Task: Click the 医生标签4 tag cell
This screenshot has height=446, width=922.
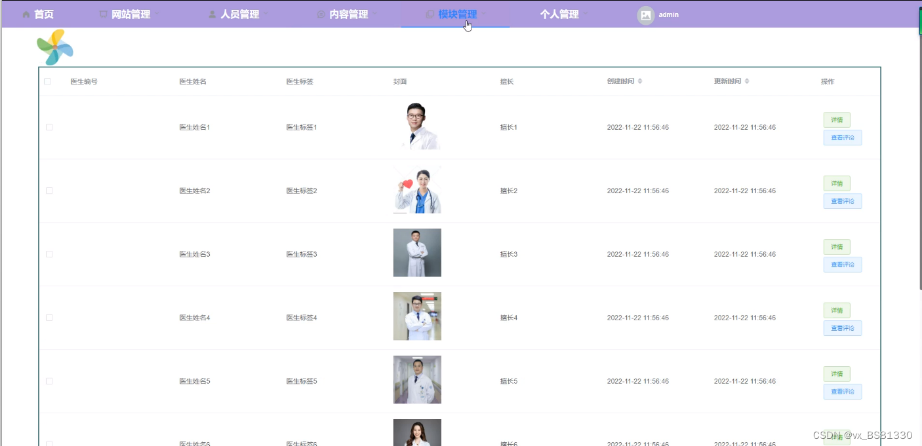Action: tap(302, 318)
